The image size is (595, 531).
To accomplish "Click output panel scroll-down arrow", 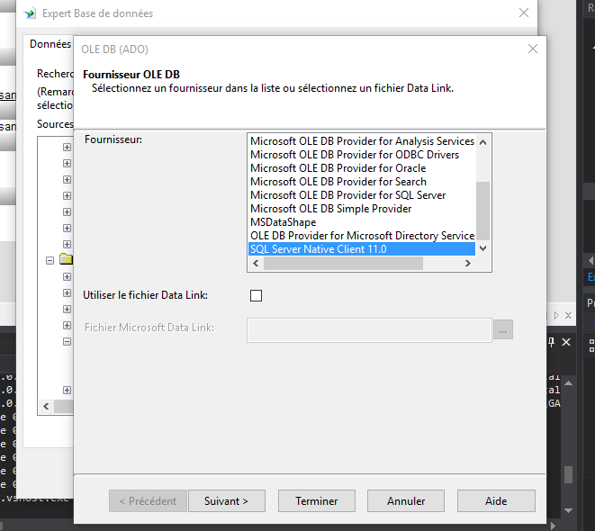I will (x=568, y=510).
